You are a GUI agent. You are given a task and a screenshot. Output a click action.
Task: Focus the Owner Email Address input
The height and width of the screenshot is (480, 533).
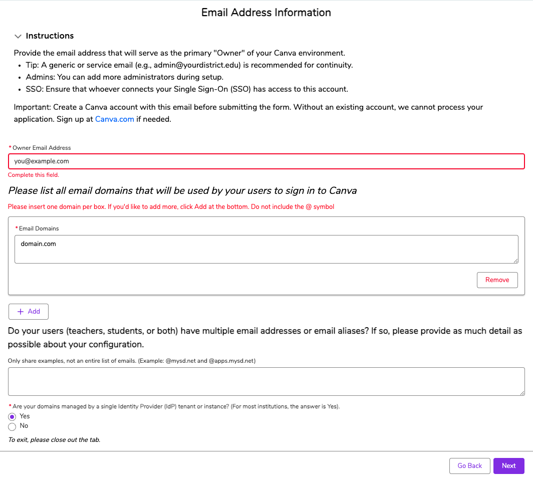266,161
